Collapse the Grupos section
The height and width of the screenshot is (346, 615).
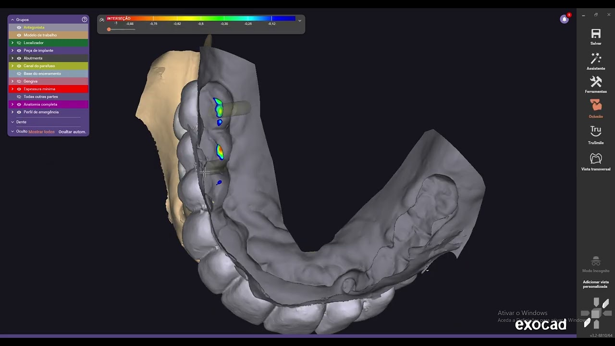click(x=12, y=20)
